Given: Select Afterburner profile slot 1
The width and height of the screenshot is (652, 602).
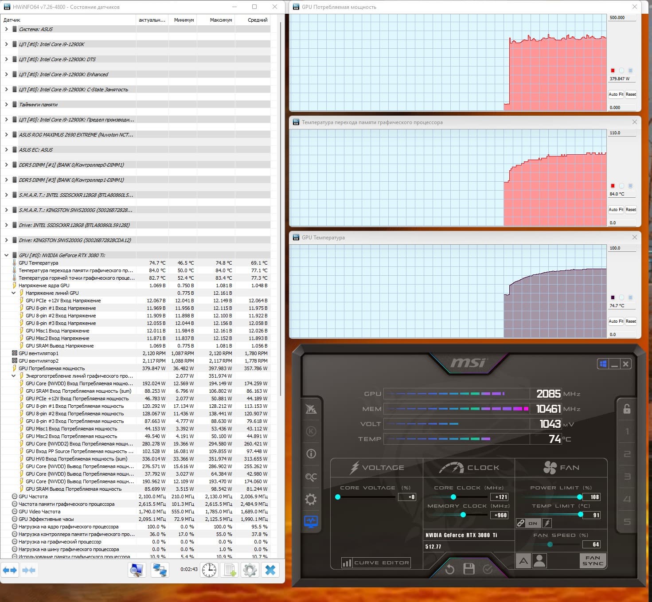Looking at the screenshot, I should tap(627, 431).
